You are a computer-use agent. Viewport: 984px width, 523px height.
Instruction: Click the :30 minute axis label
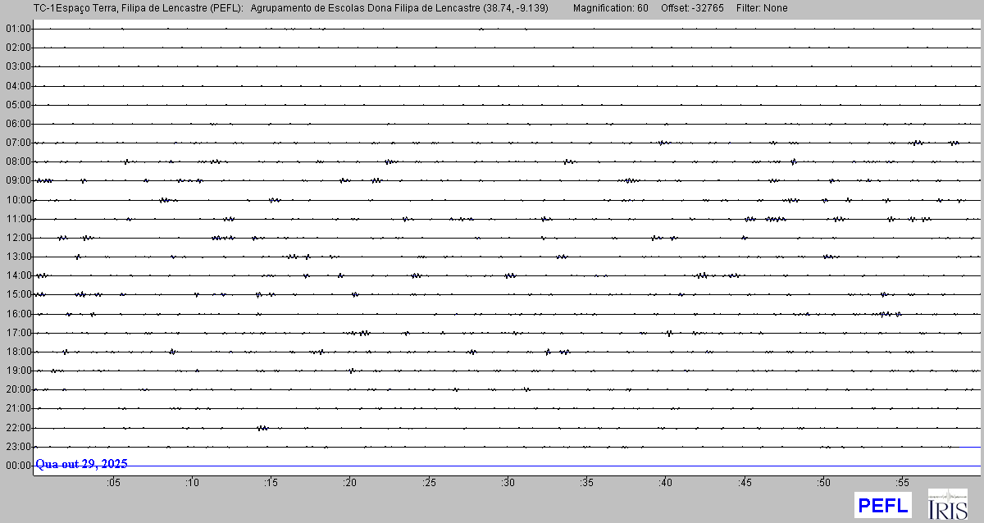(x=508, y=483)
